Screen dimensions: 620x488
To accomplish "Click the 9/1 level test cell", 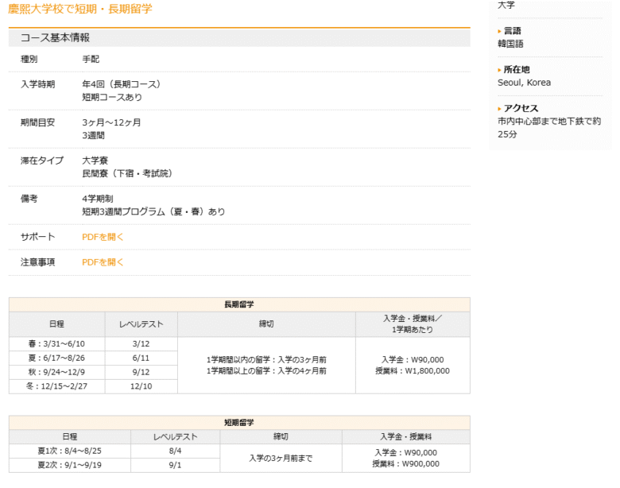I will [x=175, y=465].
